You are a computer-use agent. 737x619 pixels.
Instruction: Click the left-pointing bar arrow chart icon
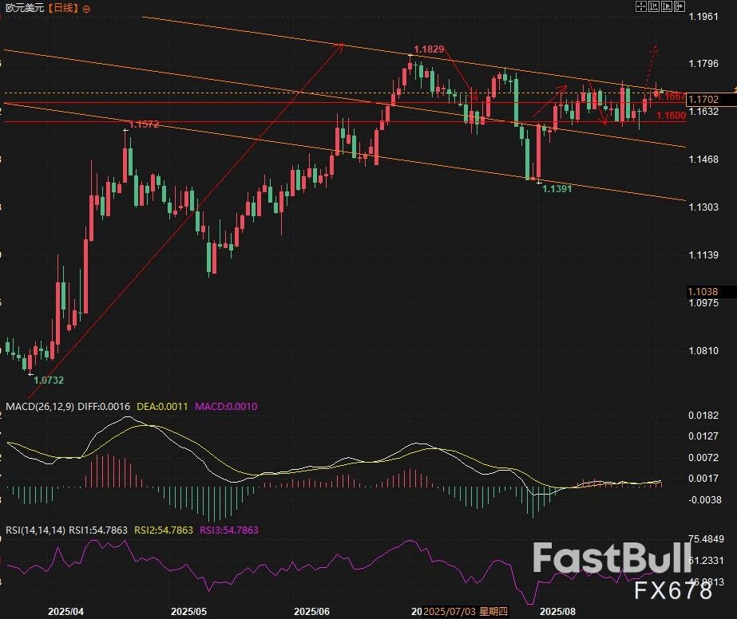(x=653, y=7)
